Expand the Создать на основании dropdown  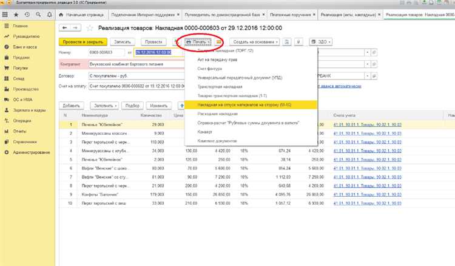point(254,42)
